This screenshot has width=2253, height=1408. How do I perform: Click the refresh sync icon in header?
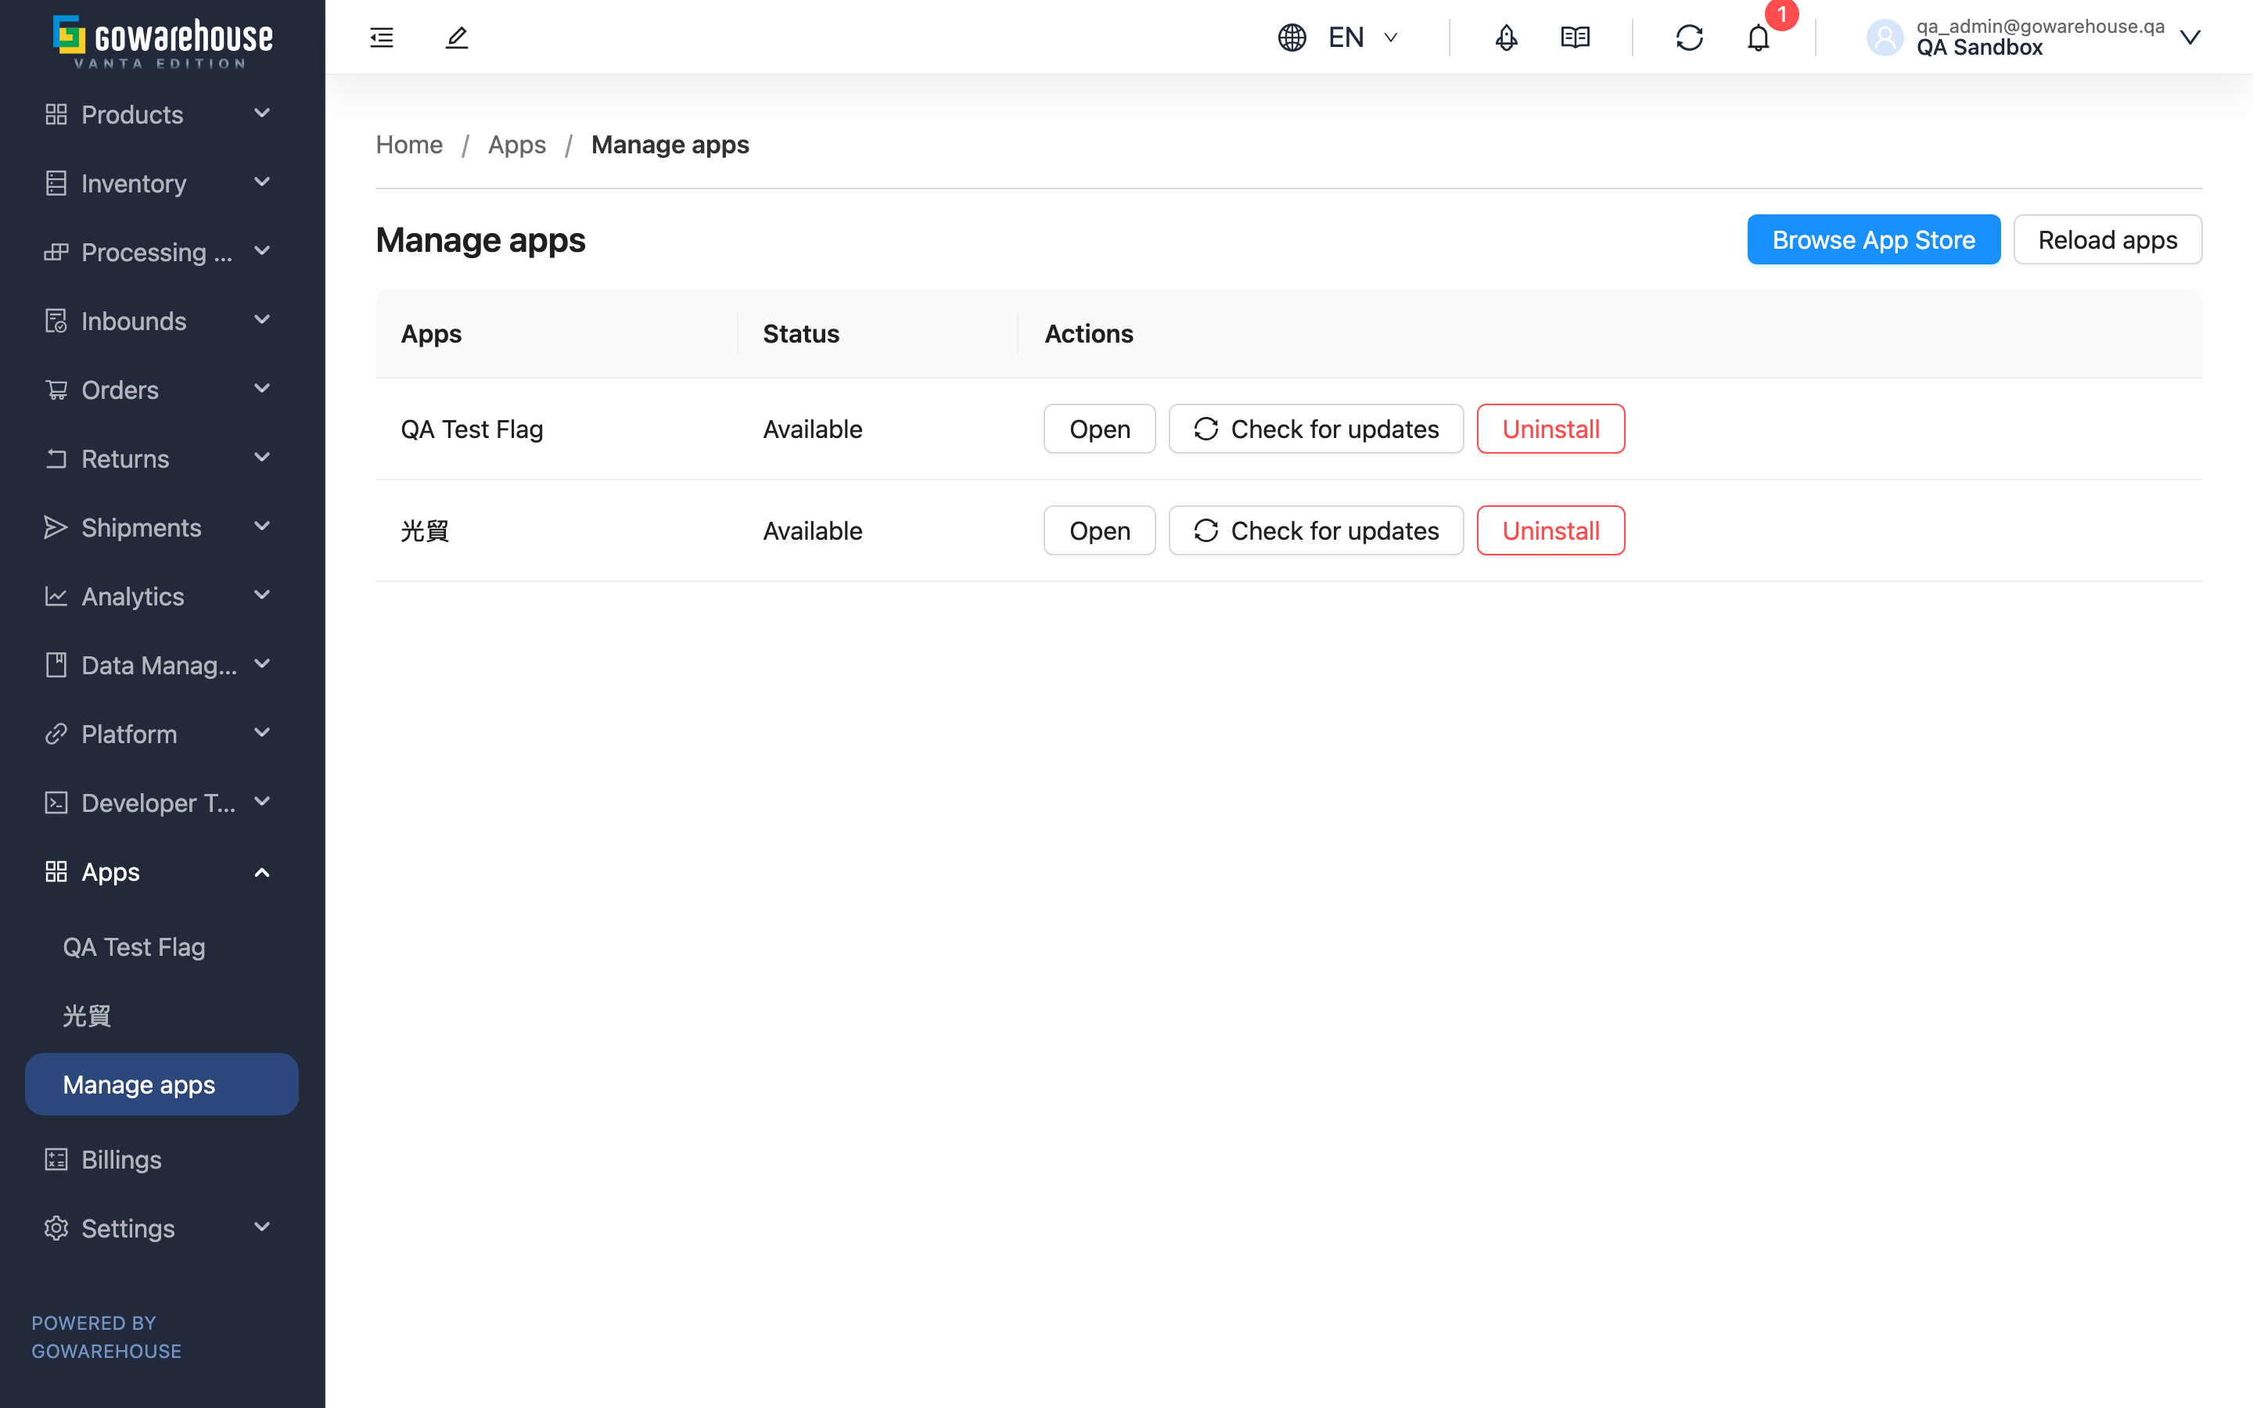[x=1690, y=38]
